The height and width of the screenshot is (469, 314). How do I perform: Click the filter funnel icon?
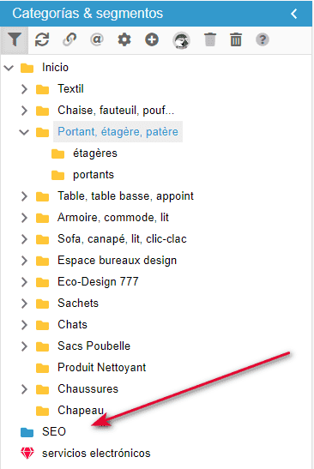[15, 39]
